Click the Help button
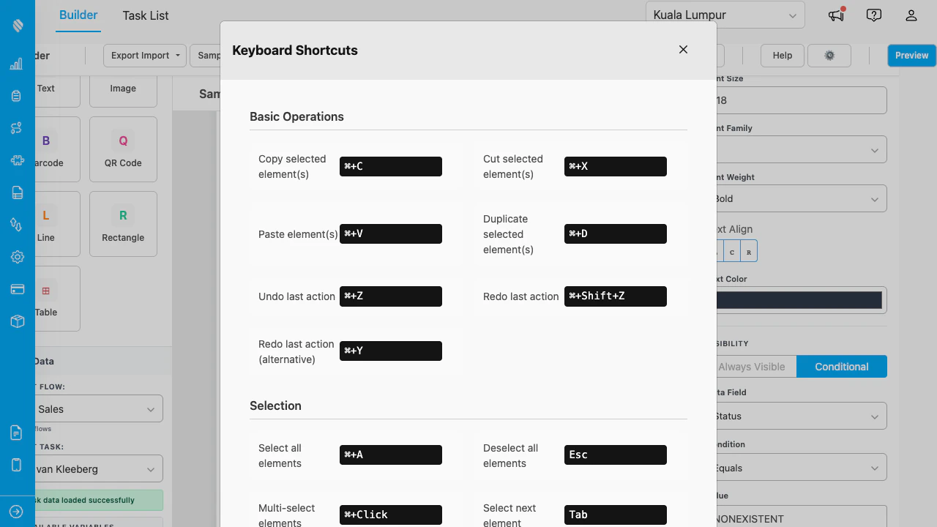The image size is (937, 527). coord(781,55)
